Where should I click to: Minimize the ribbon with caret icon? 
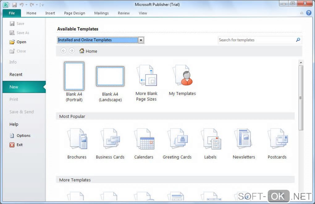tap(301, 13)
